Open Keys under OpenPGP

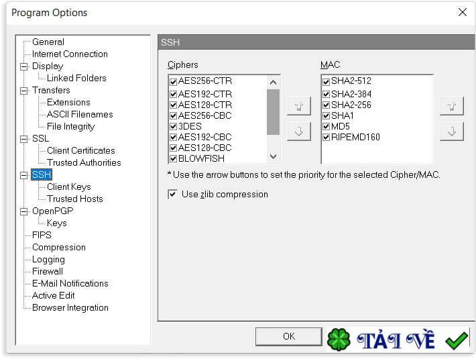[57, 223]
